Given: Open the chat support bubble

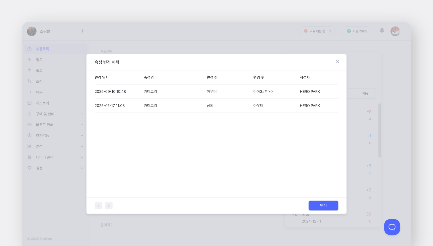Looking at the screenshot, I should point(392,227).
